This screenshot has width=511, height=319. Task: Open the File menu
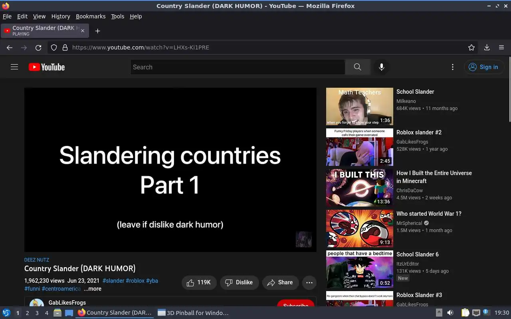(x=7, y=16)
